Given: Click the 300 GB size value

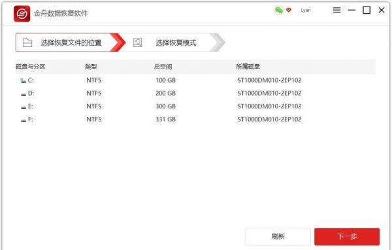Looking at the screenshot, I should pos(165,106).
